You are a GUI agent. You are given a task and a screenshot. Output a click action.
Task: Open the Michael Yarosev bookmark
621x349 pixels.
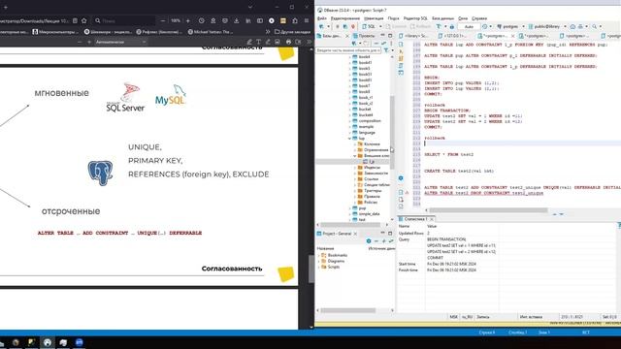211,32
